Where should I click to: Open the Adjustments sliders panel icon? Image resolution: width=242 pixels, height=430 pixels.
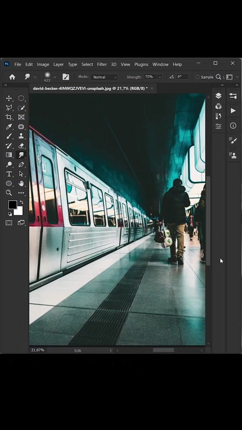pos(218,126)
